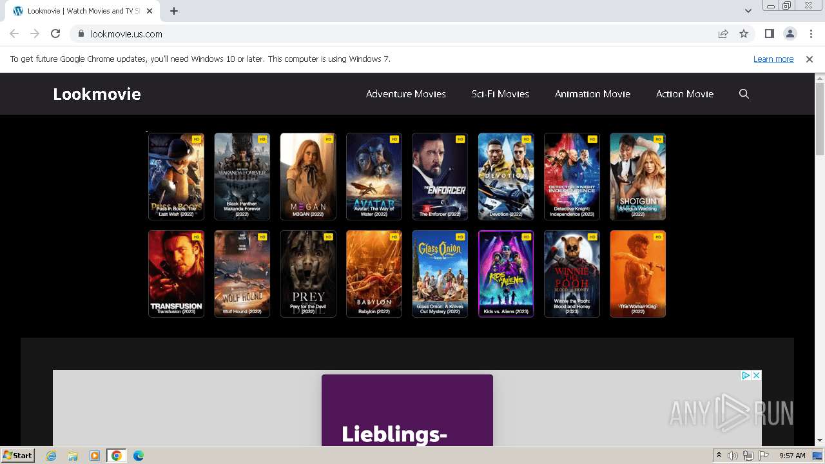Image resolution: width=825 pixels, height=464 pixels.
Task: Open network connection tray icon
Action: tap(748, 456)
